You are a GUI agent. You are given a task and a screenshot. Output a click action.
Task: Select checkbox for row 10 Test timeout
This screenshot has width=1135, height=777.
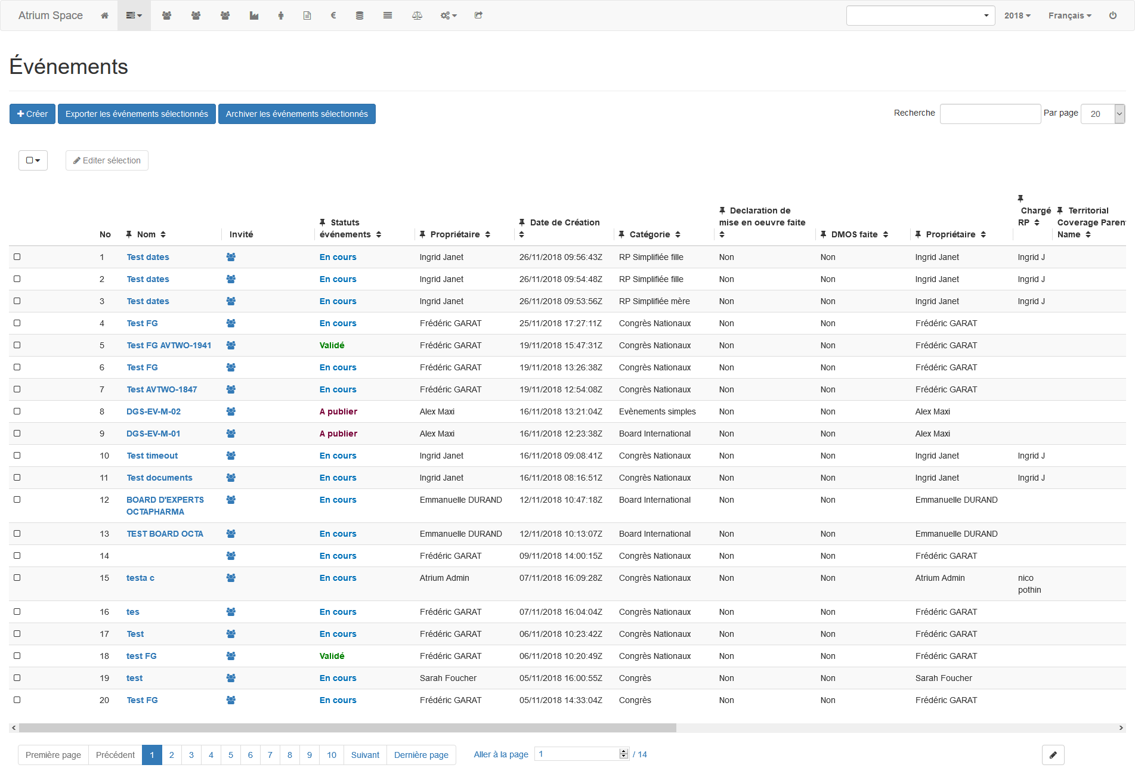pos(17,456)
